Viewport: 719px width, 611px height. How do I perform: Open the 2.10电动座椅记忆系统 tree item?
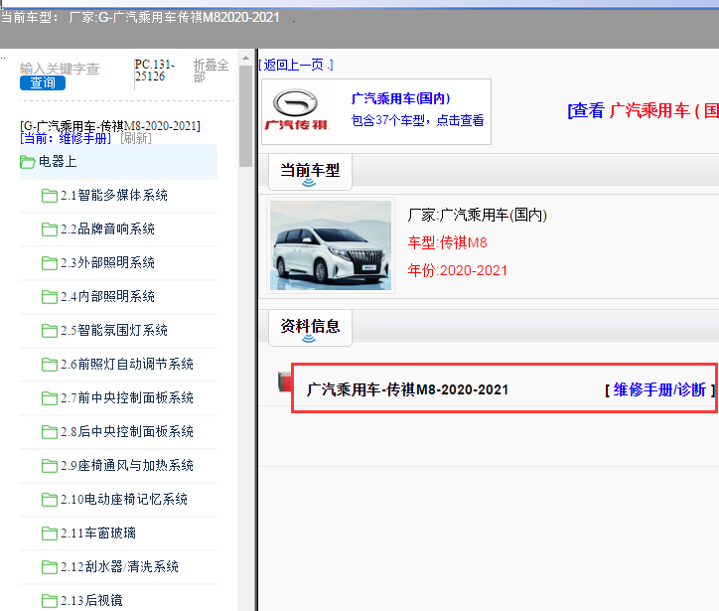click(124, 499)
